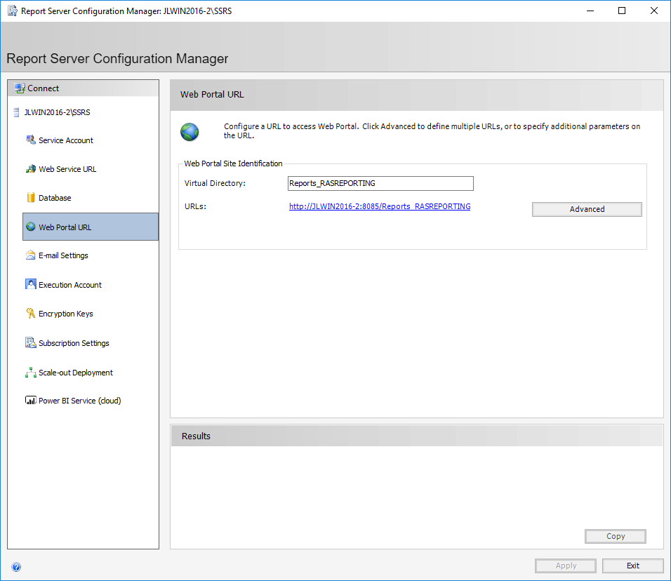Click the Encryption Keys icon
The image size is (671, 581).
[31, 314]
